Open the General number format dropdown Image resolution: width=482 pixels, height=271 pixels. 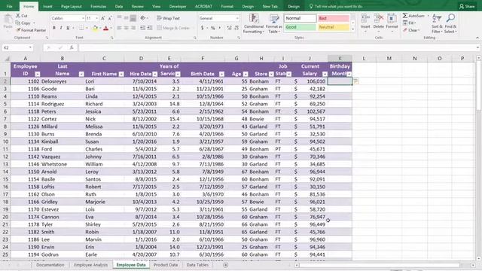[237, 18]
